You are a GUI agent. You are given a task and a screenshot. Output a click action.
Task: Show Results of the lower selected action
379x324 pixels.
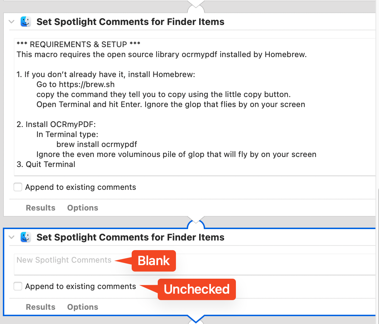point(41,307)
